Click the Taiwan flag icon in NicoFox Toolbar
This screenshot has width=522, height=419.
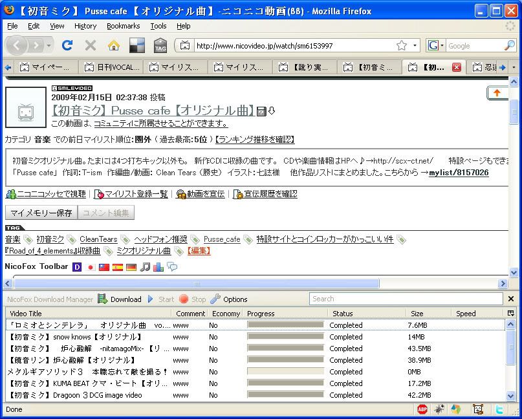coord(104,267)
